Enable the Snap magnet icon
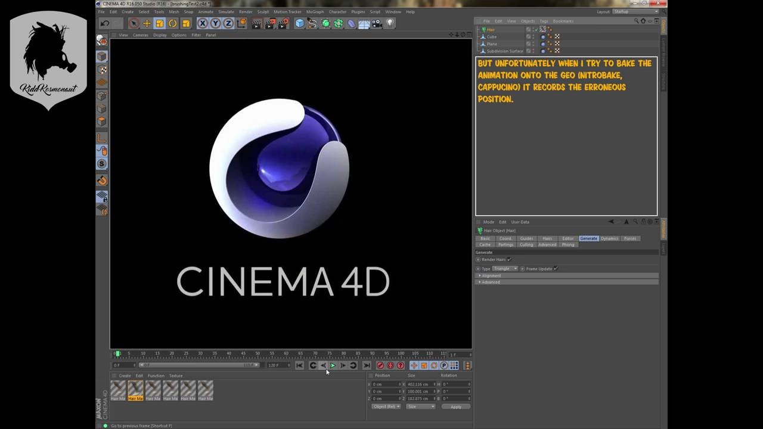This screenshot has width=763, height=429. 102,181
